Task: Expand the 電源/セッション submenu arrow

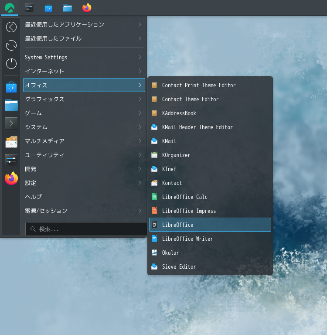Action: pos(140,211)
